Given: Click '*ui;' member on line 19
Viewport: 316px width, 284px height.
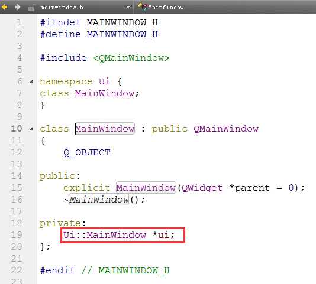Looking at the screenshot, I should point(163,235).
